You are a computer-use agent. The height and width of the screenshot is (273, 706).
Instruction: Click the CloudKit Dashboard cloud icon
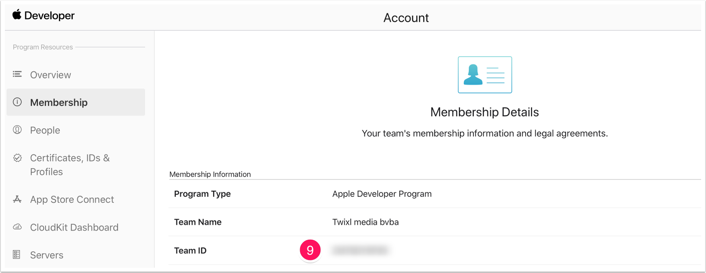click(x=17, y=227)
